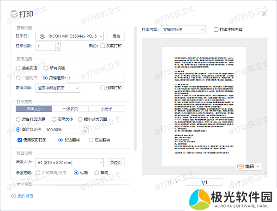Go to last preview page icon

(x=238, y=182)
